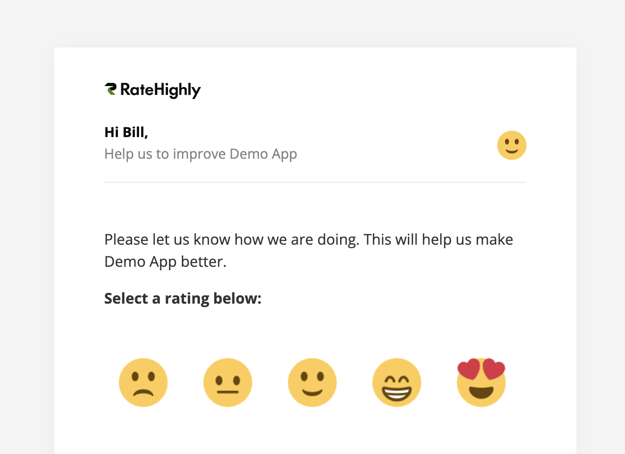Choose the lowest satisfaction rating option
The height and width of the screenshot is (454, 625).
(x=143, y=382)
